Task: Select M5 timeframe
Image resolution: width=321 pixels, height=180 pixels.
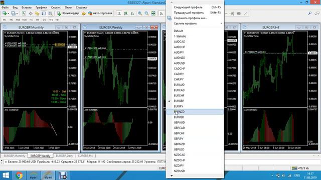Action: click(x=11, y=20)
